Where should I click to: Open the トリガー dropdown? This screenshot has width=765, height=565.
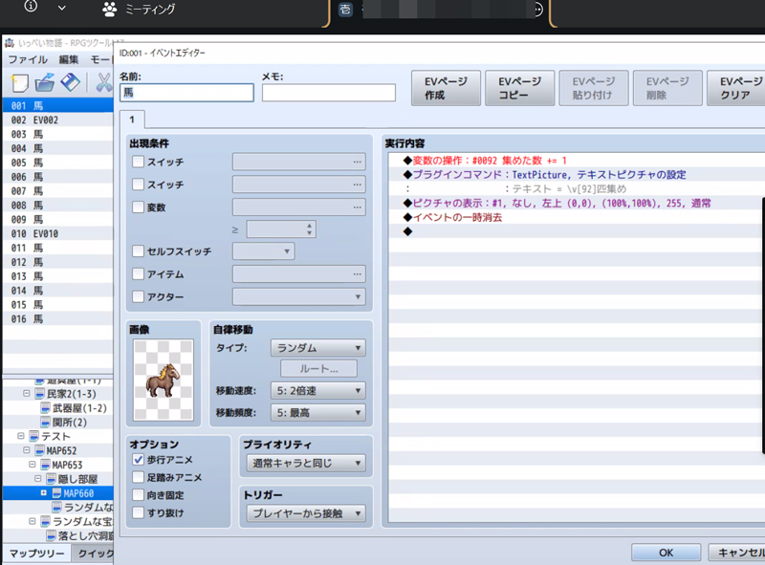pyautogui.click(x=306, y=514)
